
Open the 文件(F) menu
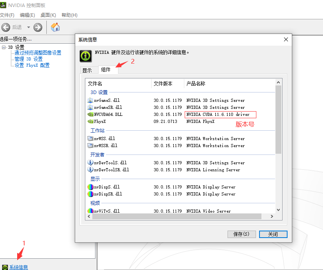pyautogui.click(x=7, y=15)
